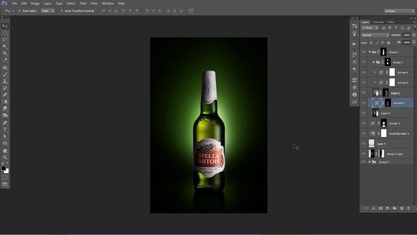Screen dimensions: 417x235
Task: Click the foreground color swatch
Action: (x=3, y=168)
